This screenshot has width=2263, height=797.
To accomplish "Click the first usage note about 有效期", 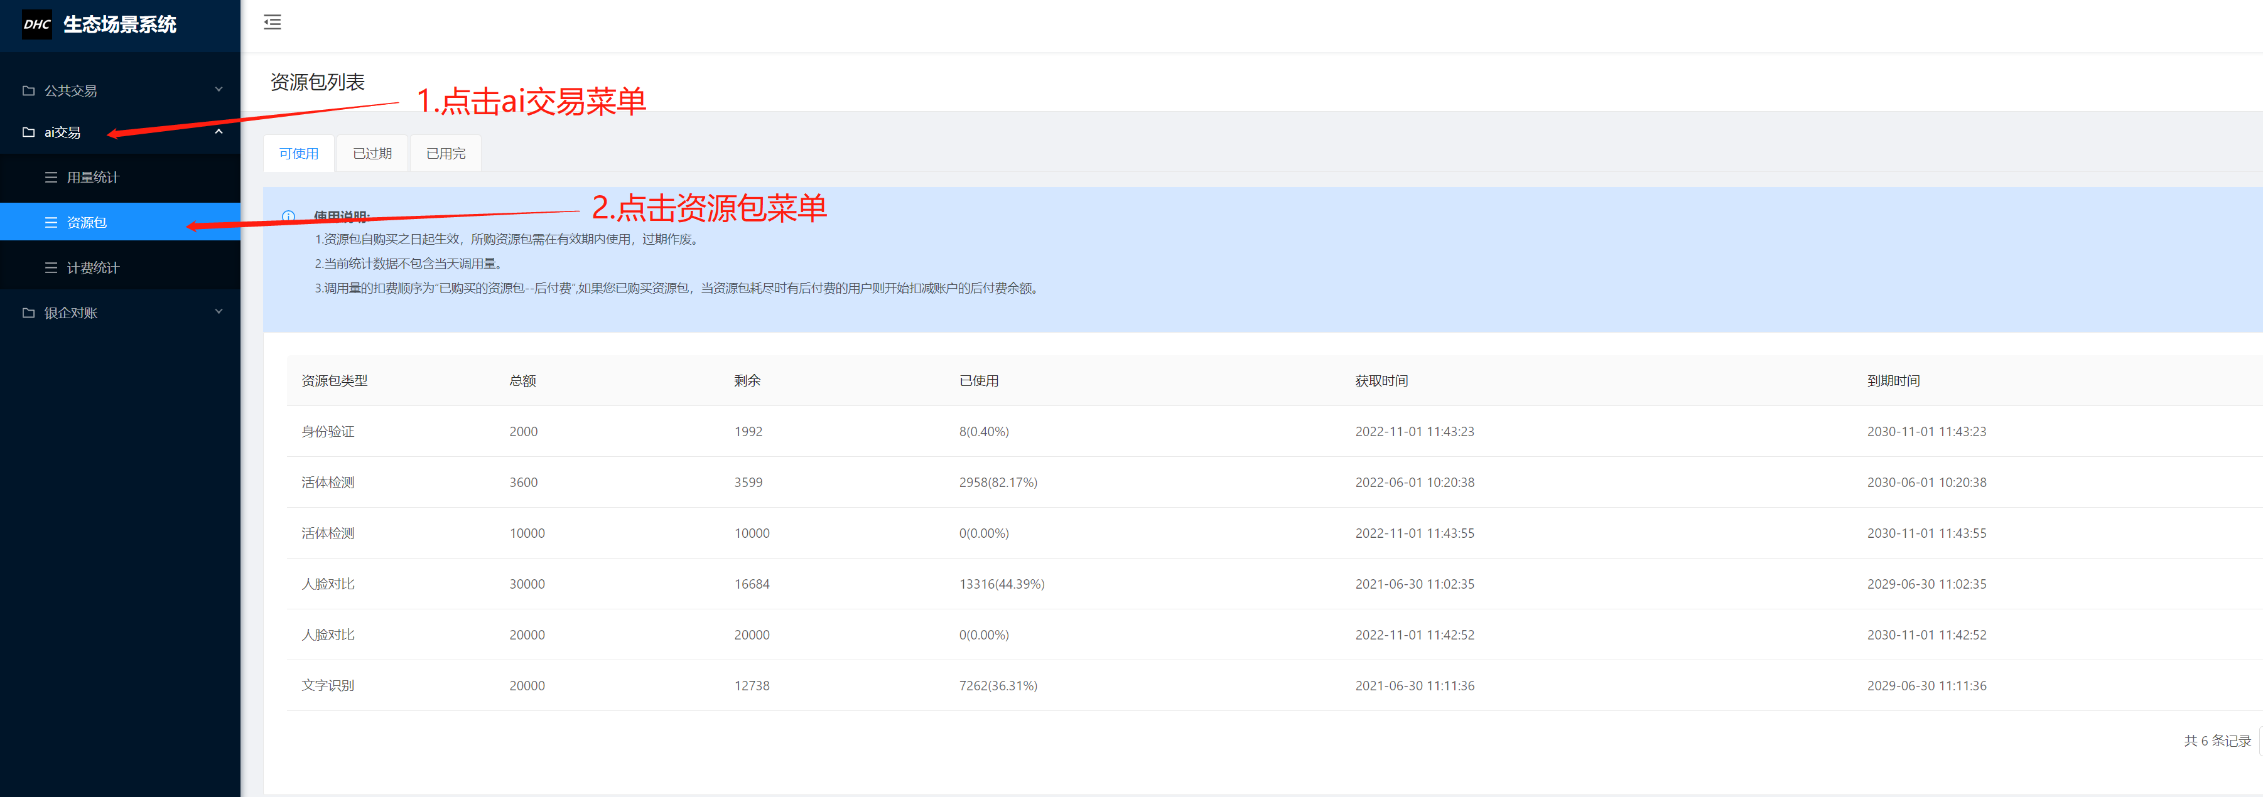I will click(x=508, y=240).
